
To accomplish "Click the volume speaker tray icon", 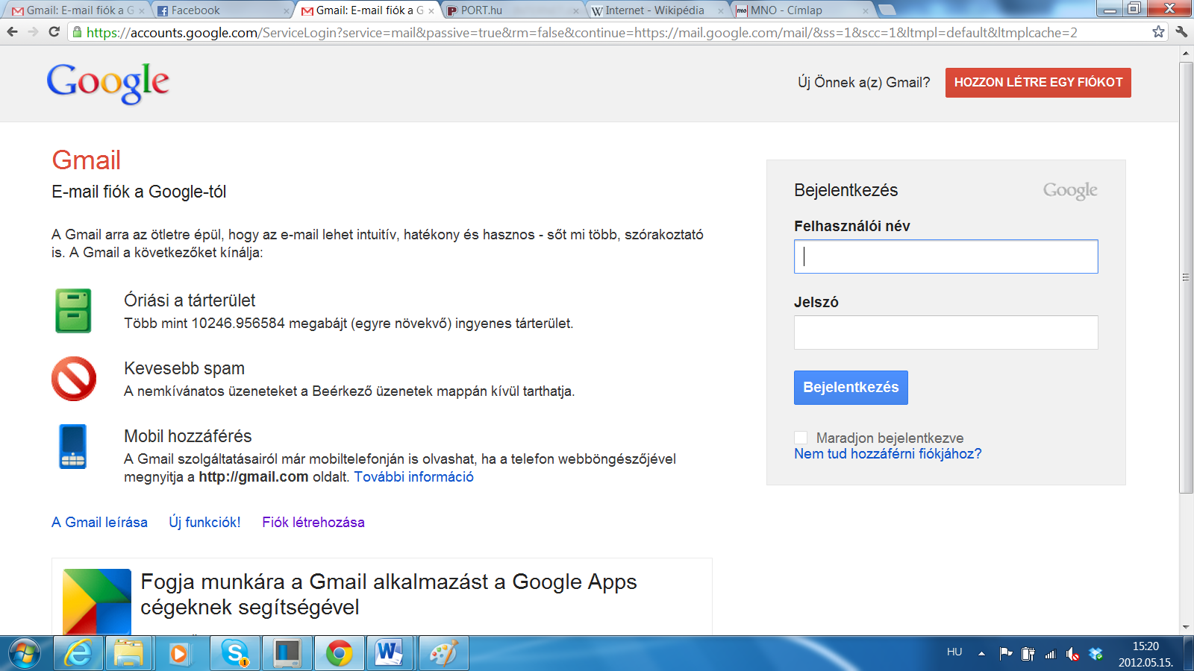I will tap(1073, 654).
